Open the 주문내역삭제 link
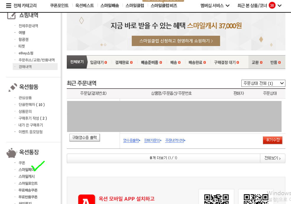This screenshot has width=291, height=204. (x=175, y=141)
